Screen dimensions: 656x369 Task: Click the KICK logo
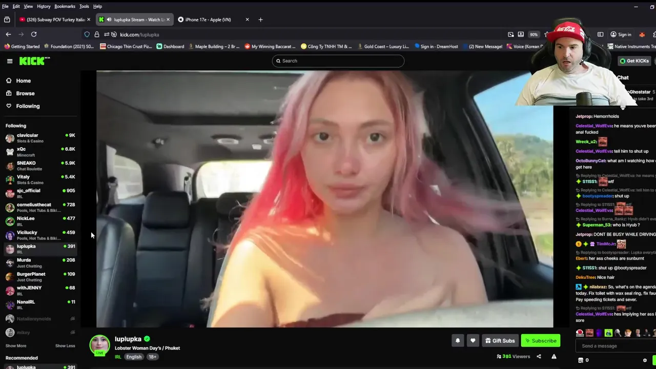[x=34, y=61]
